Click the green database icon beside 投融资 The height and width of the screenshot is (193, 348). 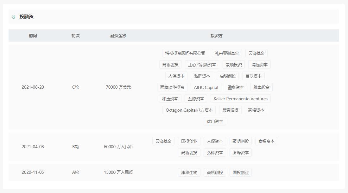13,17
